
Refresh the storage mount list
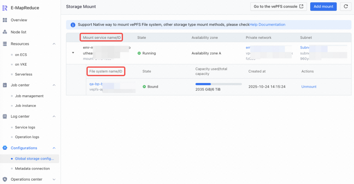(346, 7)
